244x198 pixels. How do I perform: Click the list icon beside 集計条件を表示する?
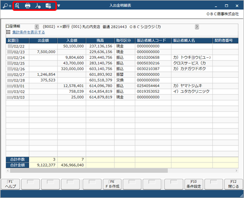(8, 32)
